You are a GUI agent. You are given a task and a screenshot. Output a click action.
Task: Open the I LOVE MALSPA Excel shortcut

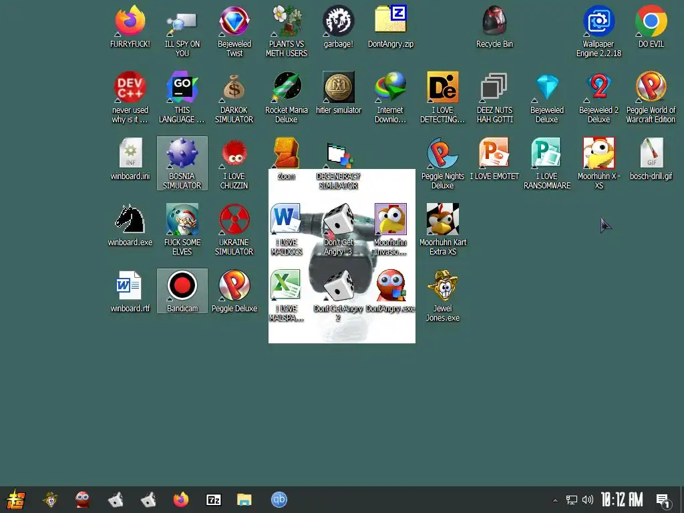[x=287, y=295]
